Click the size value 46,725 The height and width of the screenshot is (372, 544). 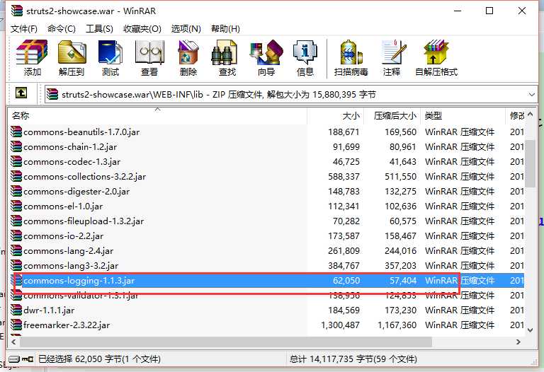(346, 162)
